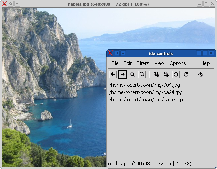Click the X window-menu icon of ida controls

click(110, 53)
